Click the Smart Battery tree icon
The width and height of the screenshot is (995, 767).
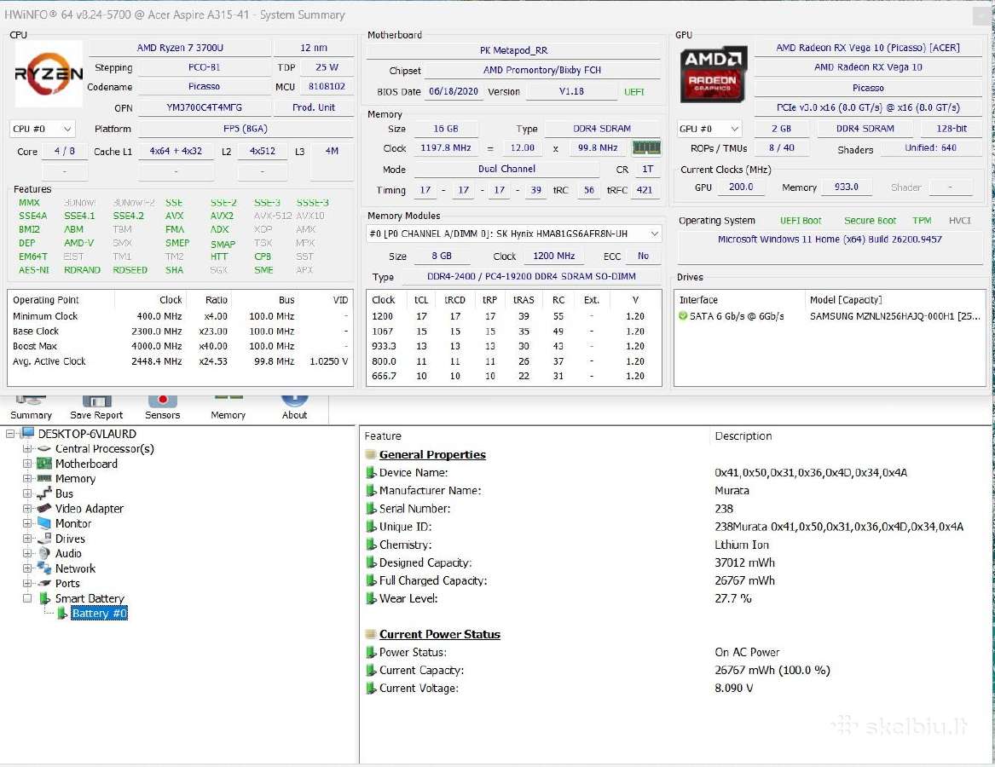click(x=44, y=598)
